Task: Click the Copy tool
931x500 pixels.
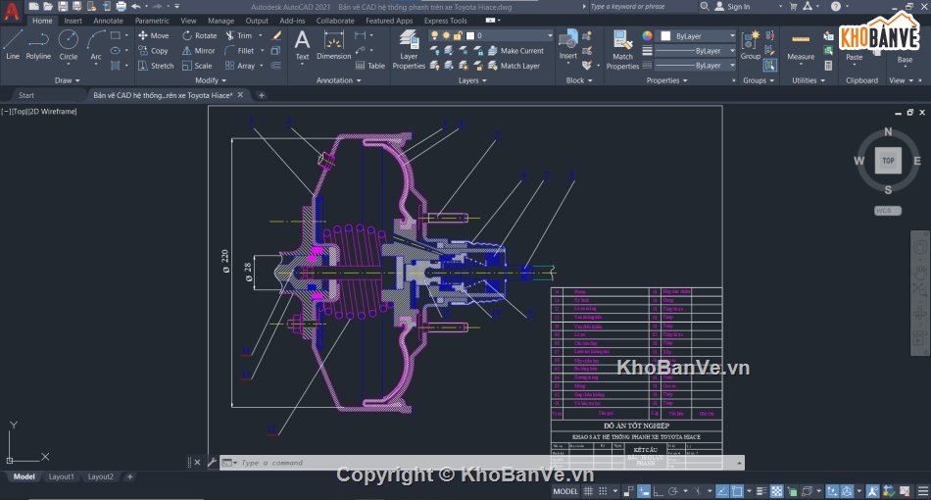Action: pyautogui.click(x=153, y=50)
